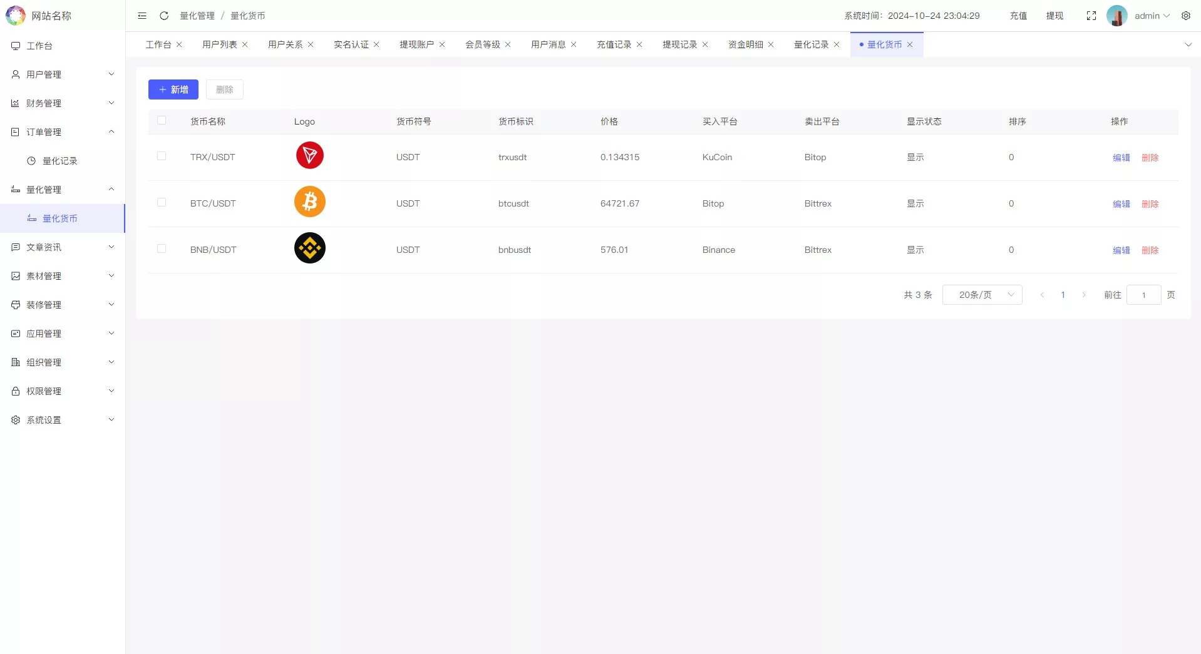This screenshot has width=1201, height=654.
Task: Open the admin account dropdown
Action: click(x=1150, y=16)
